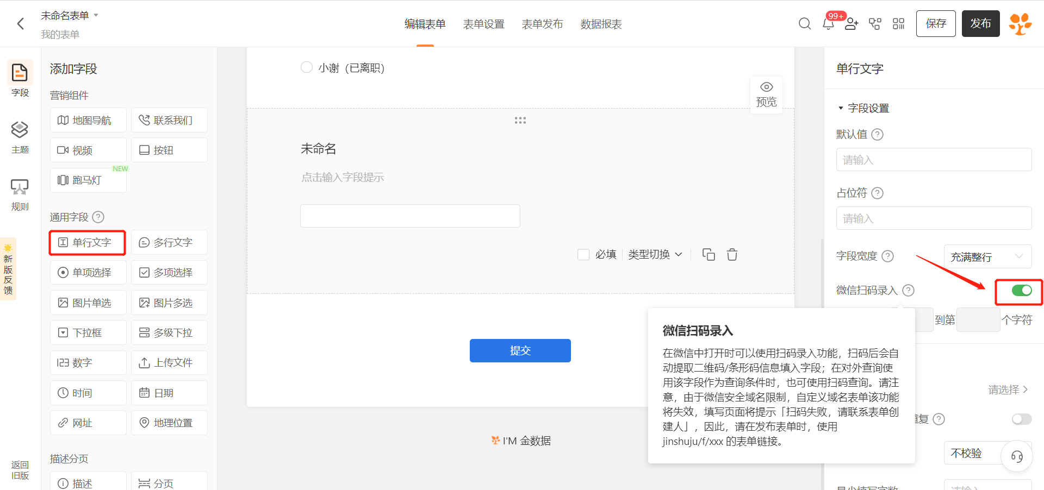Click the help icon next to 通用字段
The height and width of the screenshot is (490, 1044).
point(98,217)
